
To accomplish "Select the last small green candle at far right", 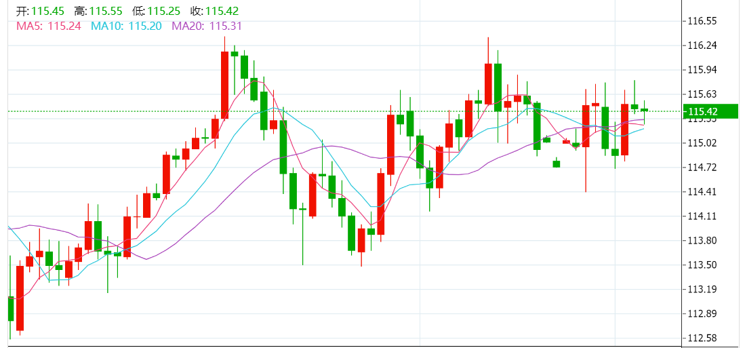I will click(644, 110).
